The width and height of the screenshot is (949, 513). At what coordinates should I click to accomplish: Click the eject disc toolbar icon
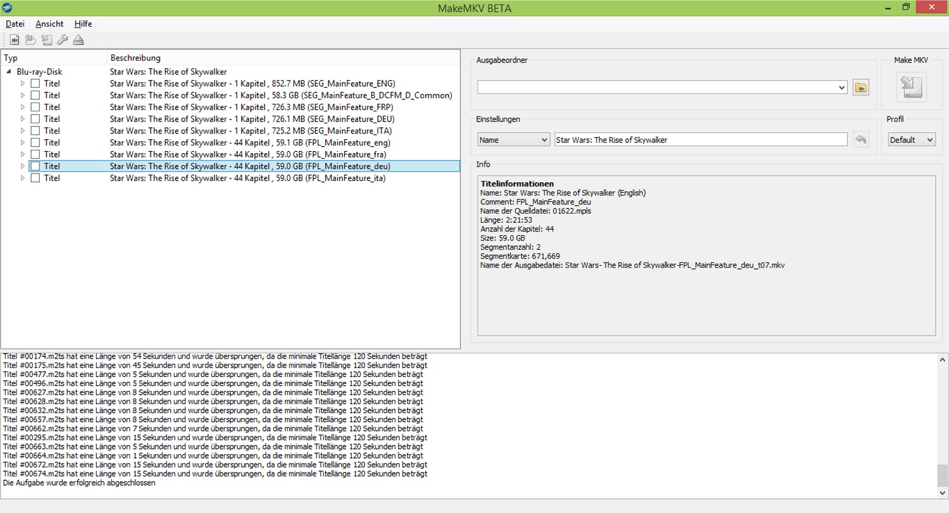point(78,40)
